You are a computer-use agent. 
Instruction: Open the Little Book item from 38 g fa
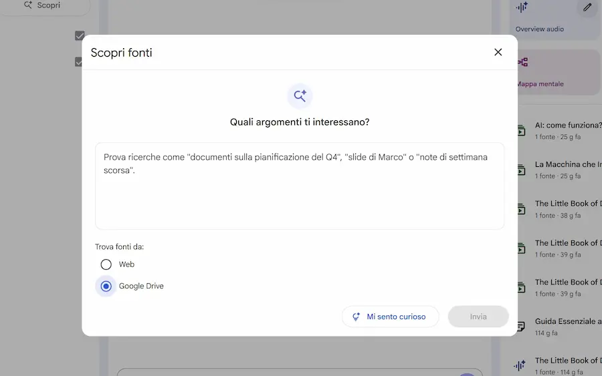567,204
